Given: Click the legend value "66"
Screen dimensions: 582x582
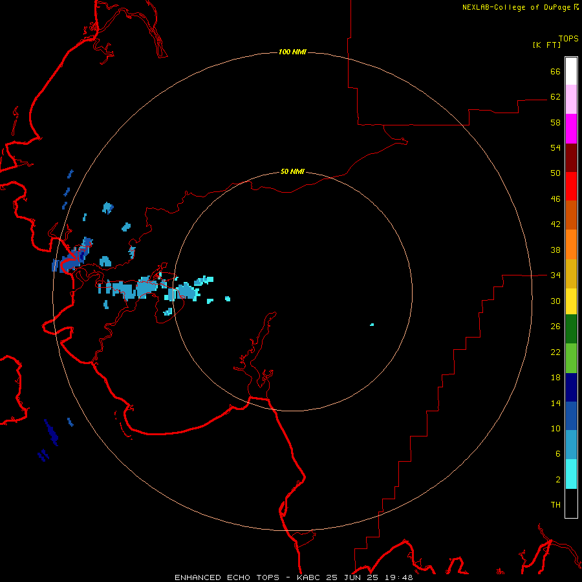Looking at the screenshot, I should [x=555, y=71].
